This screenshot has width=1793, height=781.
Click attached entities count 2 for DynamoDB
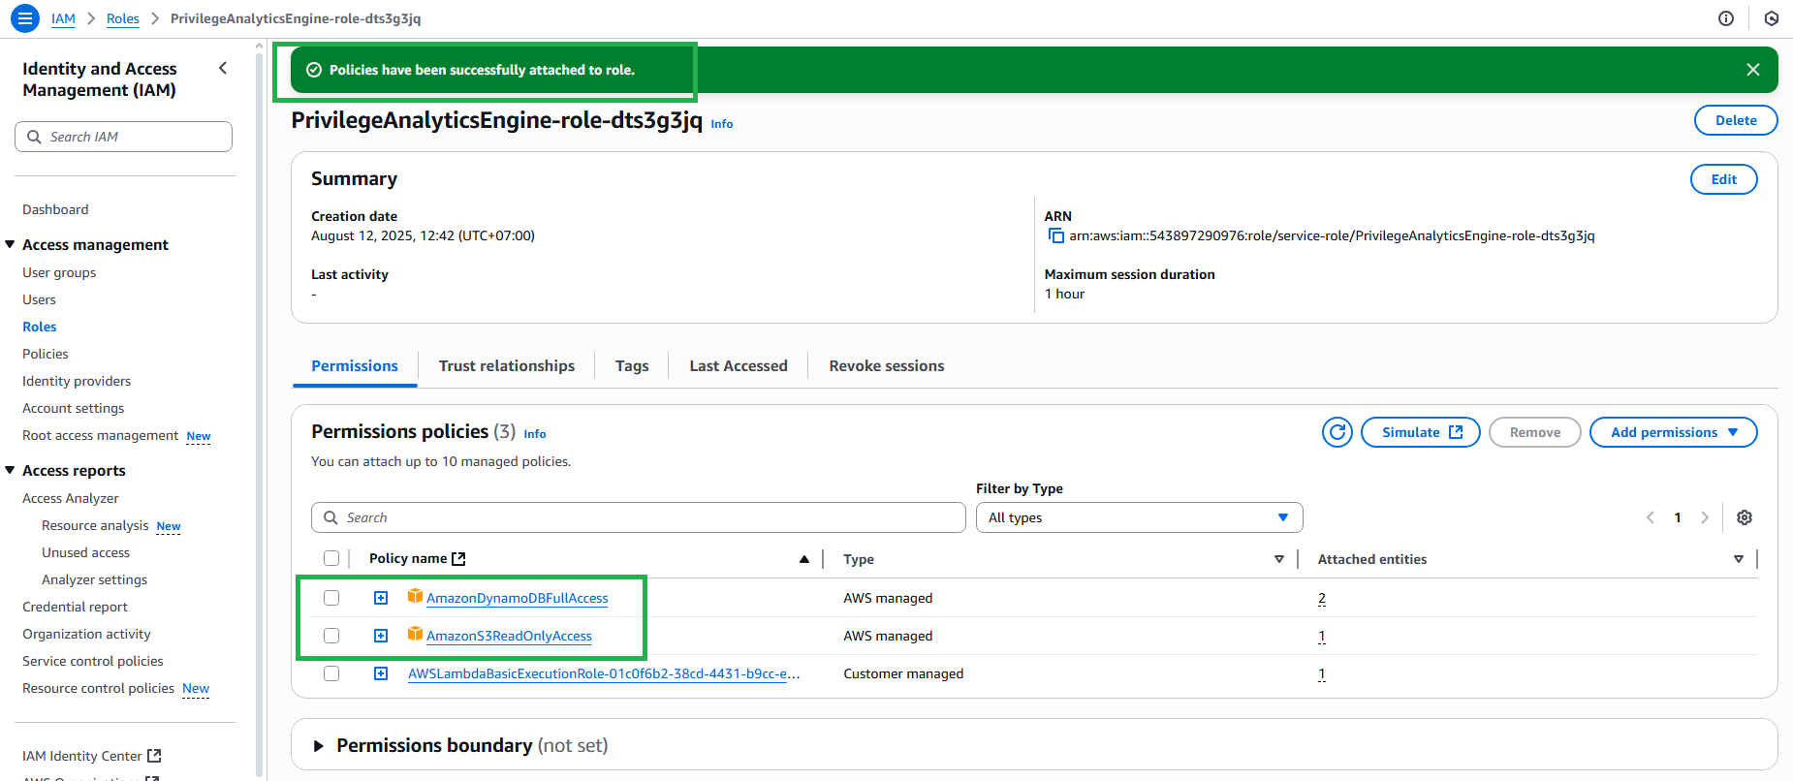point(1322,598)
